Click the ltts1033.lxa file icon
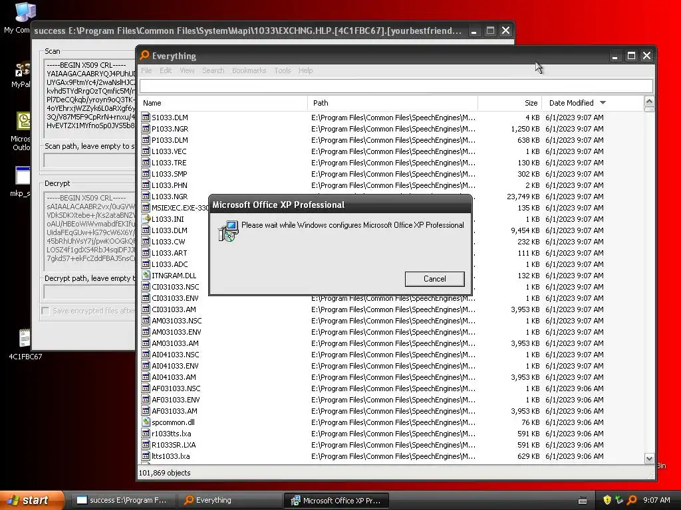Viewport: 681px width, 510px height. click(146, 456)
